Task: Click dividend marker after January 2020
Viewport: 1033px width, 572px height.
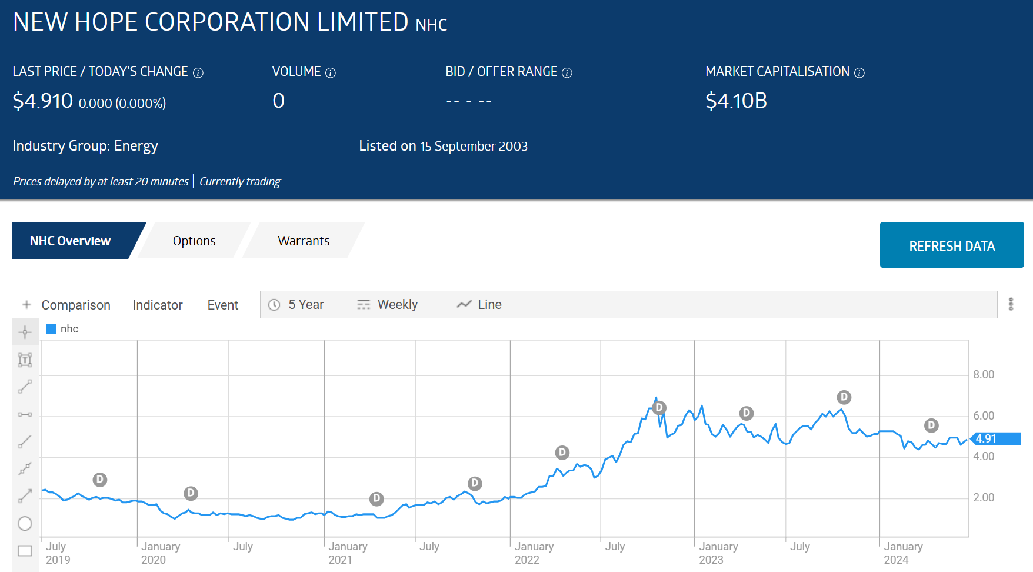Action: click(x=191, y=493)
